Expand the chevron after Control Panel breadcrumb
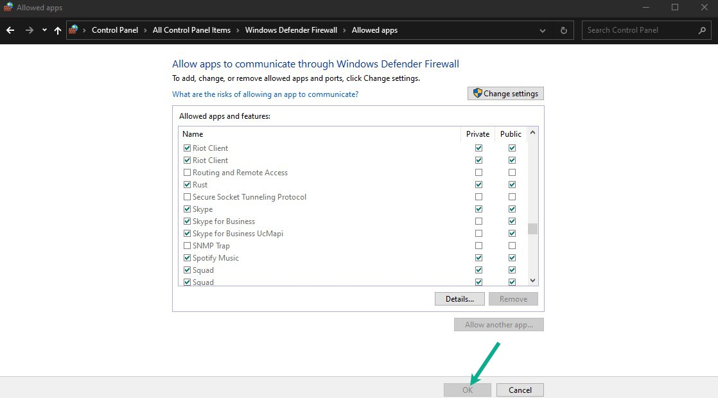Image resolution: width=718 pixels, height=398 pixels. click(x=145, y=30)
